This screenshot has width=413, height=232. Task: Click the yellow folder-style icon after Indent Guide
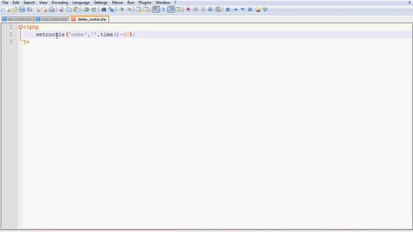click(178, 10)
